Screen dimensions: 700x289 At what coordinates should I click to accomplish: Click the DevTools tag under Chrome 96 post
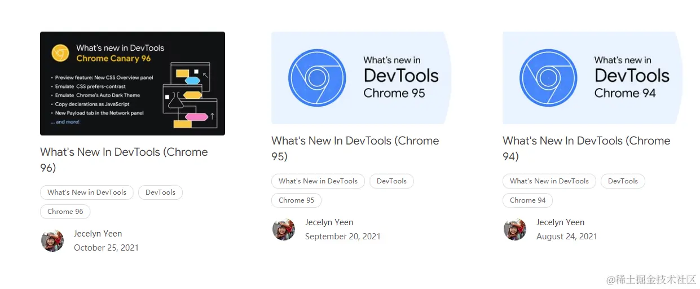tap(160, 192)
